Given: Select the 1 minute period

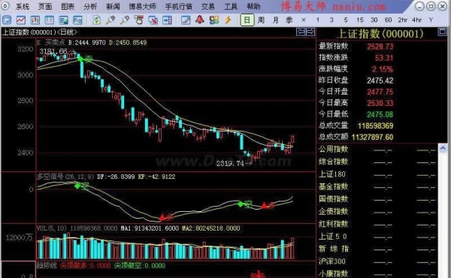Looking at the screenshot, I should click(317, 20).
